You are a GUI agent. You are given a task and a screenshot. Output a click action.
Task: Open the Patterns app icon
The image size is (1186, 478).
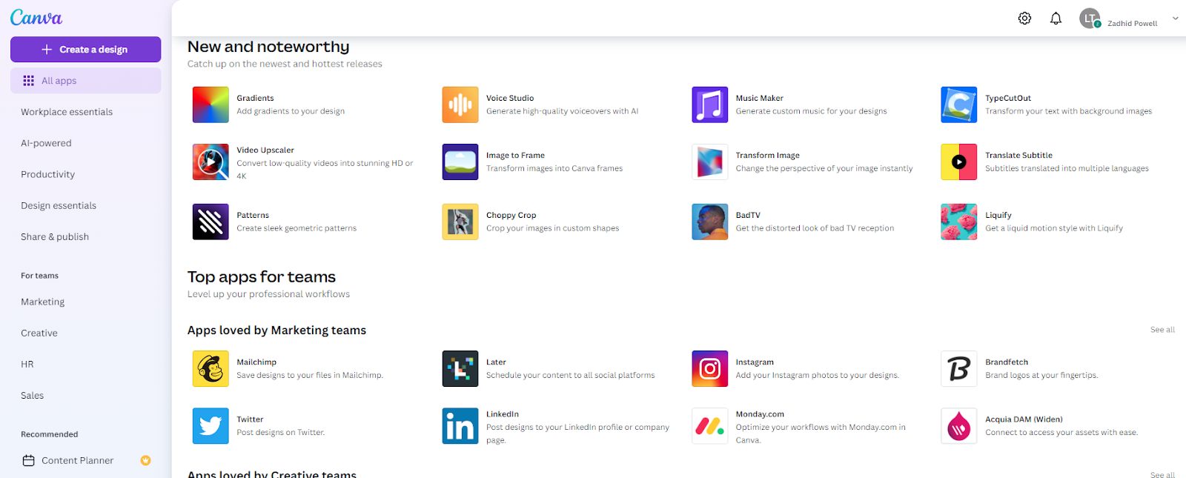click(211, 222)
